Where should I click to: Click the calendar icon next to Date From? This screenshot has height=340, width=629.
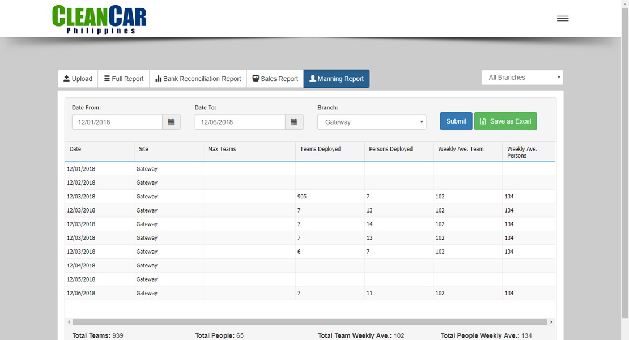pos(171,121)
